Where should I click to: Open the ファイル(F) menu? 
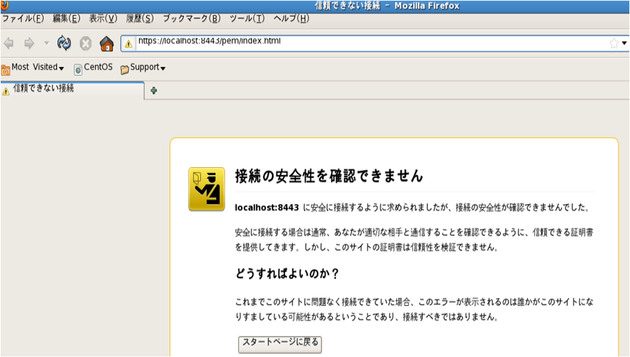click(x=23, y=19)
